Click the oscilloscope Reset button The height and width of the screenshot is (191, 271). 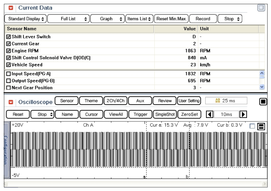click(x=18, y=115)
